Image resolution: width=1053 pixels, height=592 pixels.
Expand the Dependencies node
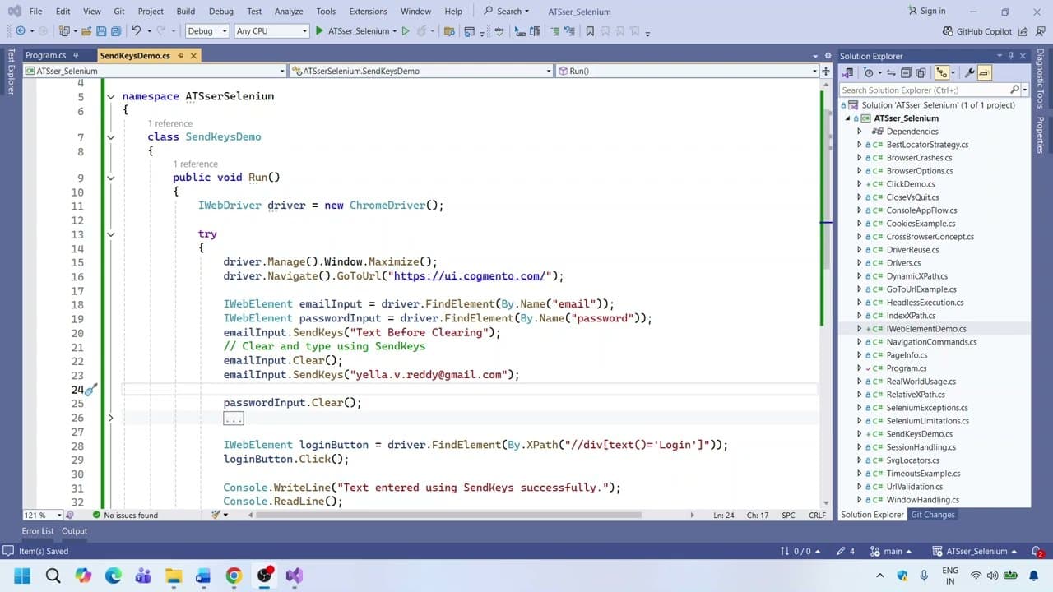860,132
